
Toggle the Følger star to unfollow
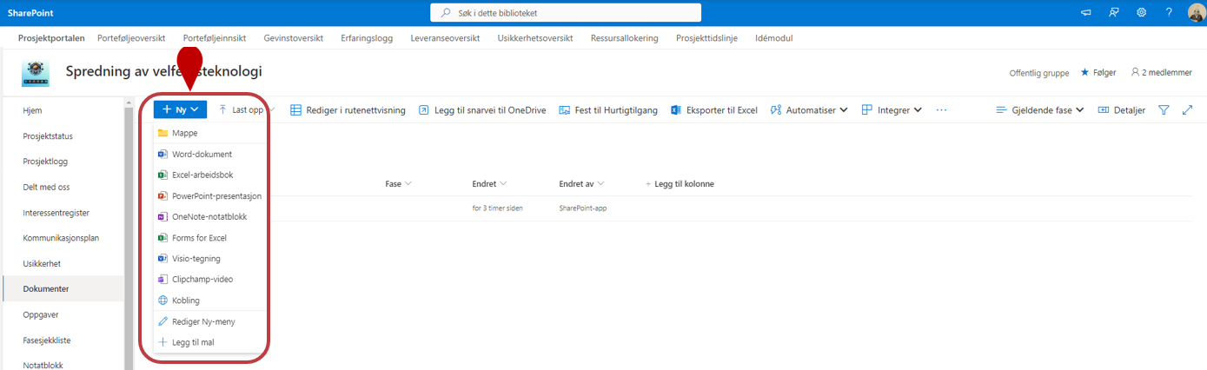(x=1098, y=73)
